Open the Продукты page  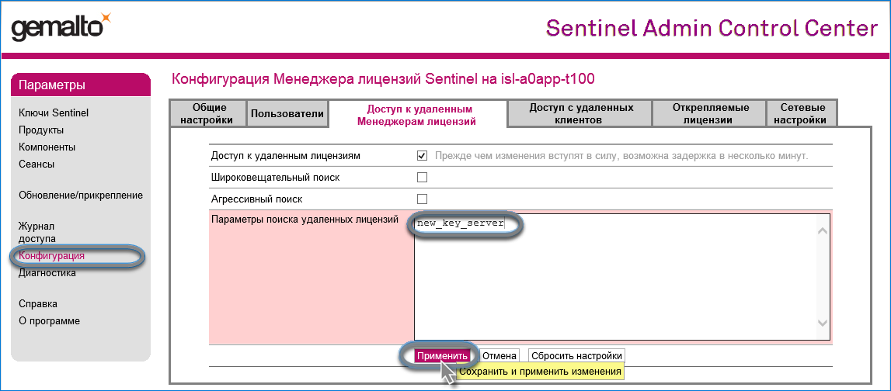(41, 130)
